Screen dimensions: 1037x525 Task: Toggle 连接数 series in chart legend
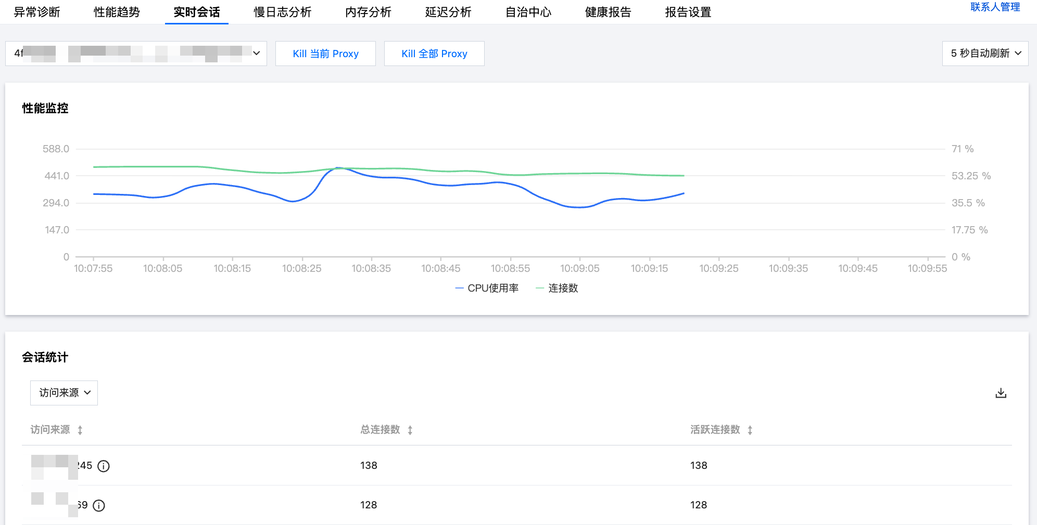[x=557, y=288]
